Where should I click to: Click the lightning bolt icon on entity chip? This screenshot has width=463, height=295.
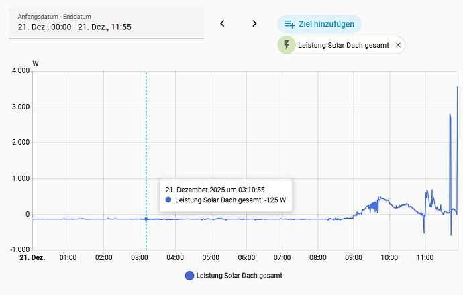pyautogui.click(x=287, y=45)
